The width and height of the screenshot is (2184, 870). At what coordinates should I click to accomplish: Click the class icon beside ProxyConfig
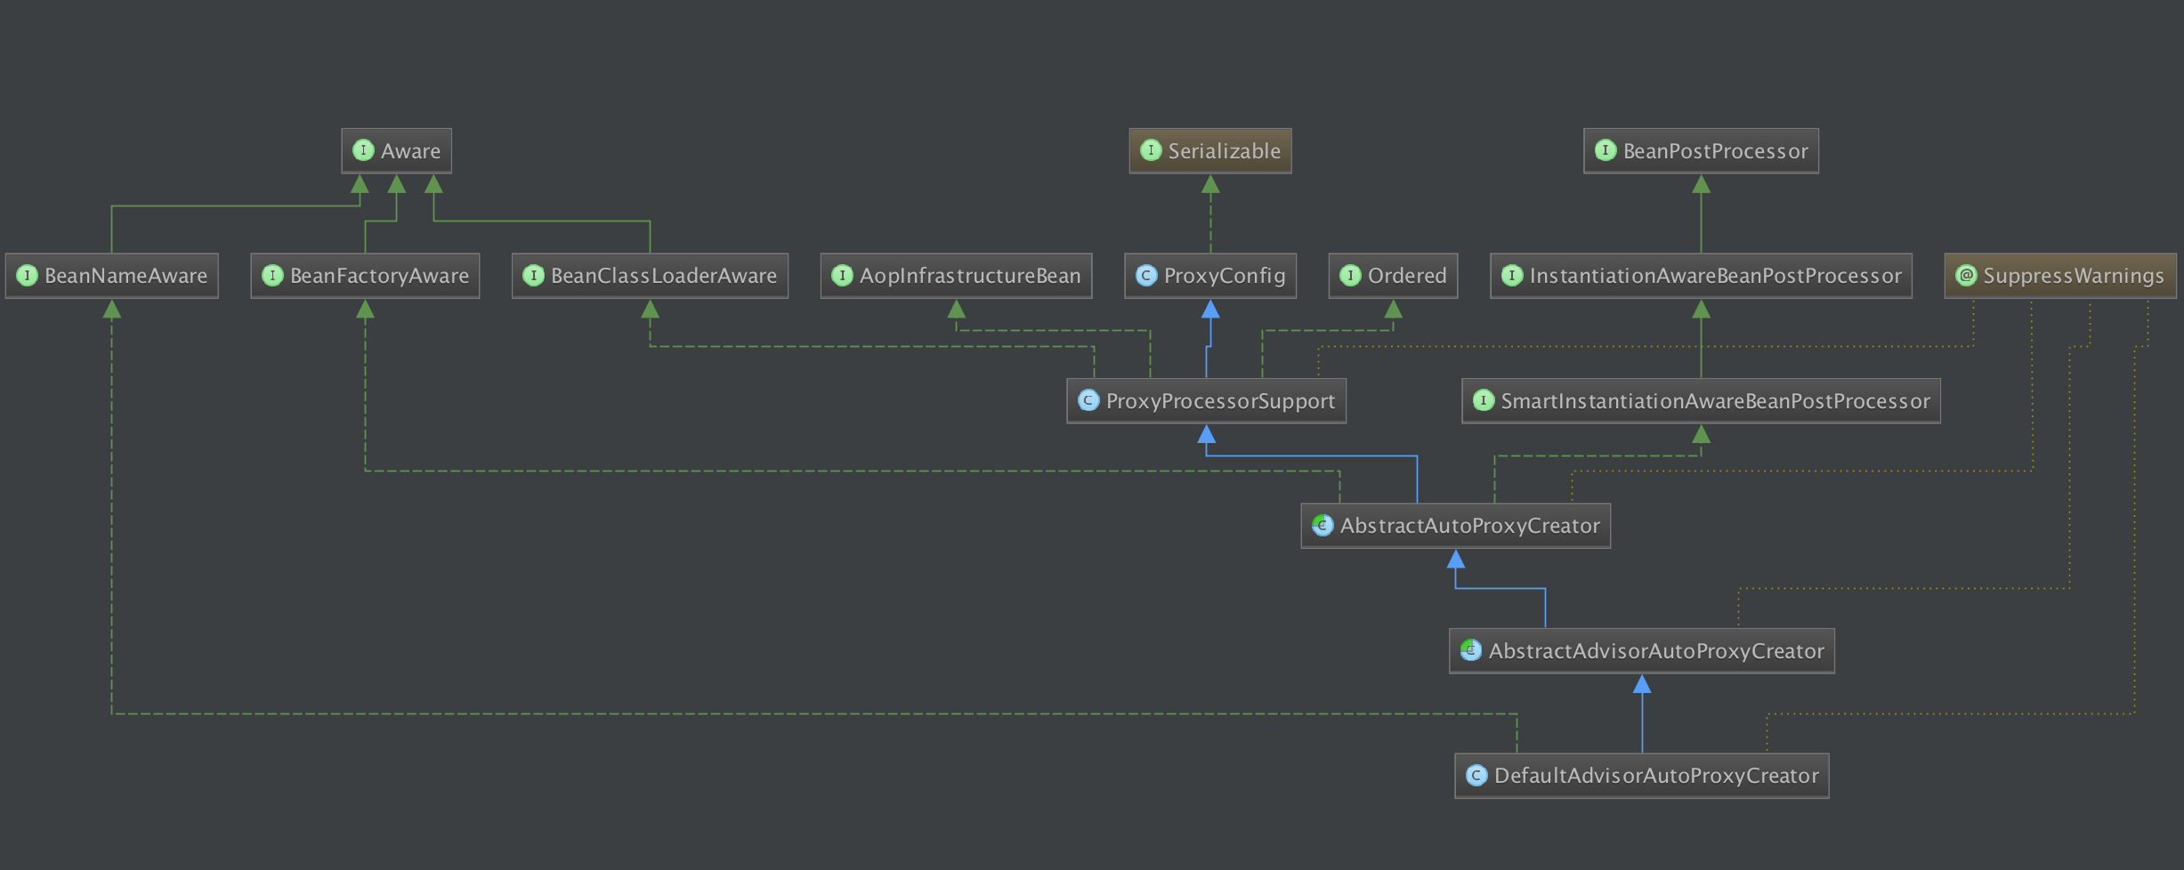click(x=1146, y=276)
